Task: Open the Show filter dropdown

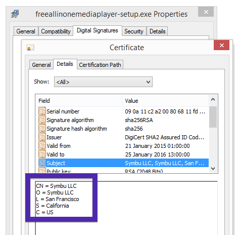Action: (103, 82)
